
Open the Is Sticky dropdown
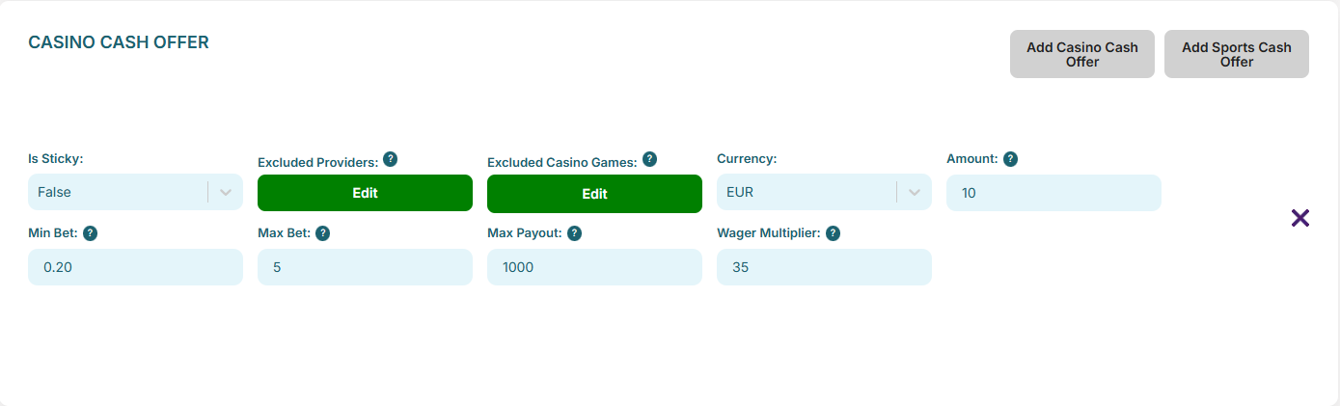pos(118,192)
